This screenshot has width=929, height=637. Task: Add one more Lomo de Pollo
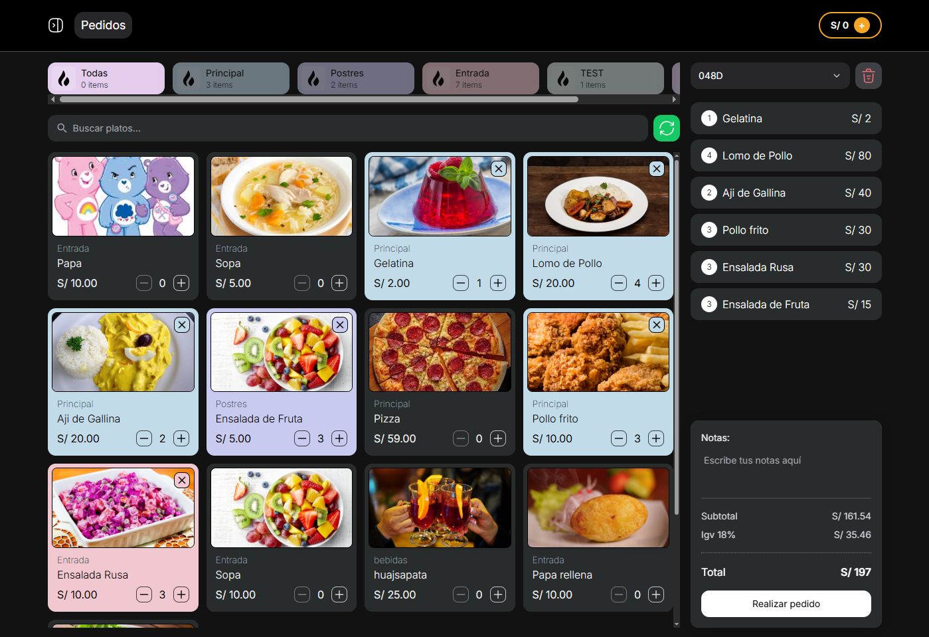pos(656,283)
